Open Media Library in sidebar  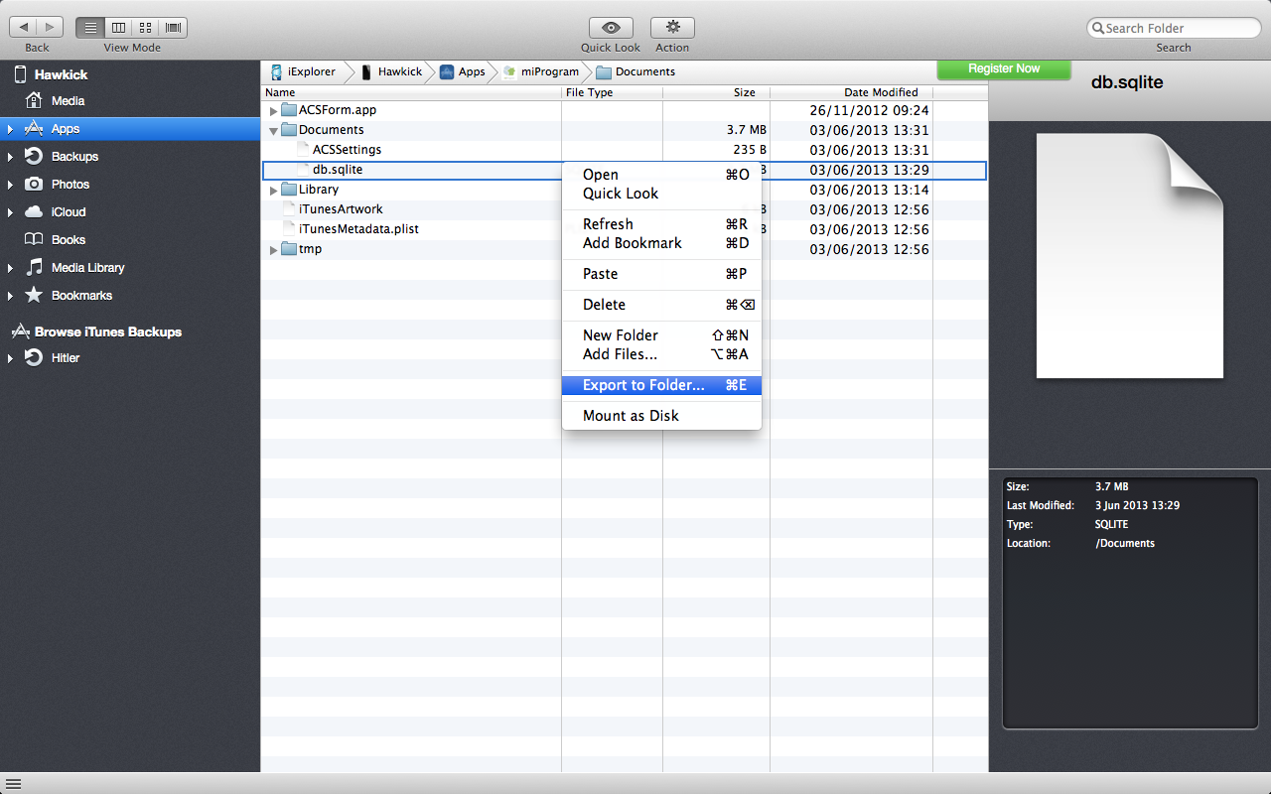coord(130,268)
